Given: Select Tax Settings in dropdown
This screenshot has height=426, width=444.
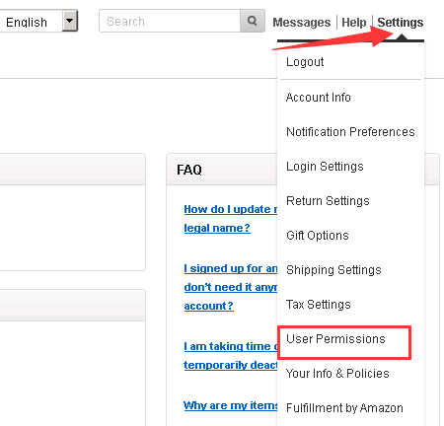Looking at the screenshot, I should pos(318,305).
